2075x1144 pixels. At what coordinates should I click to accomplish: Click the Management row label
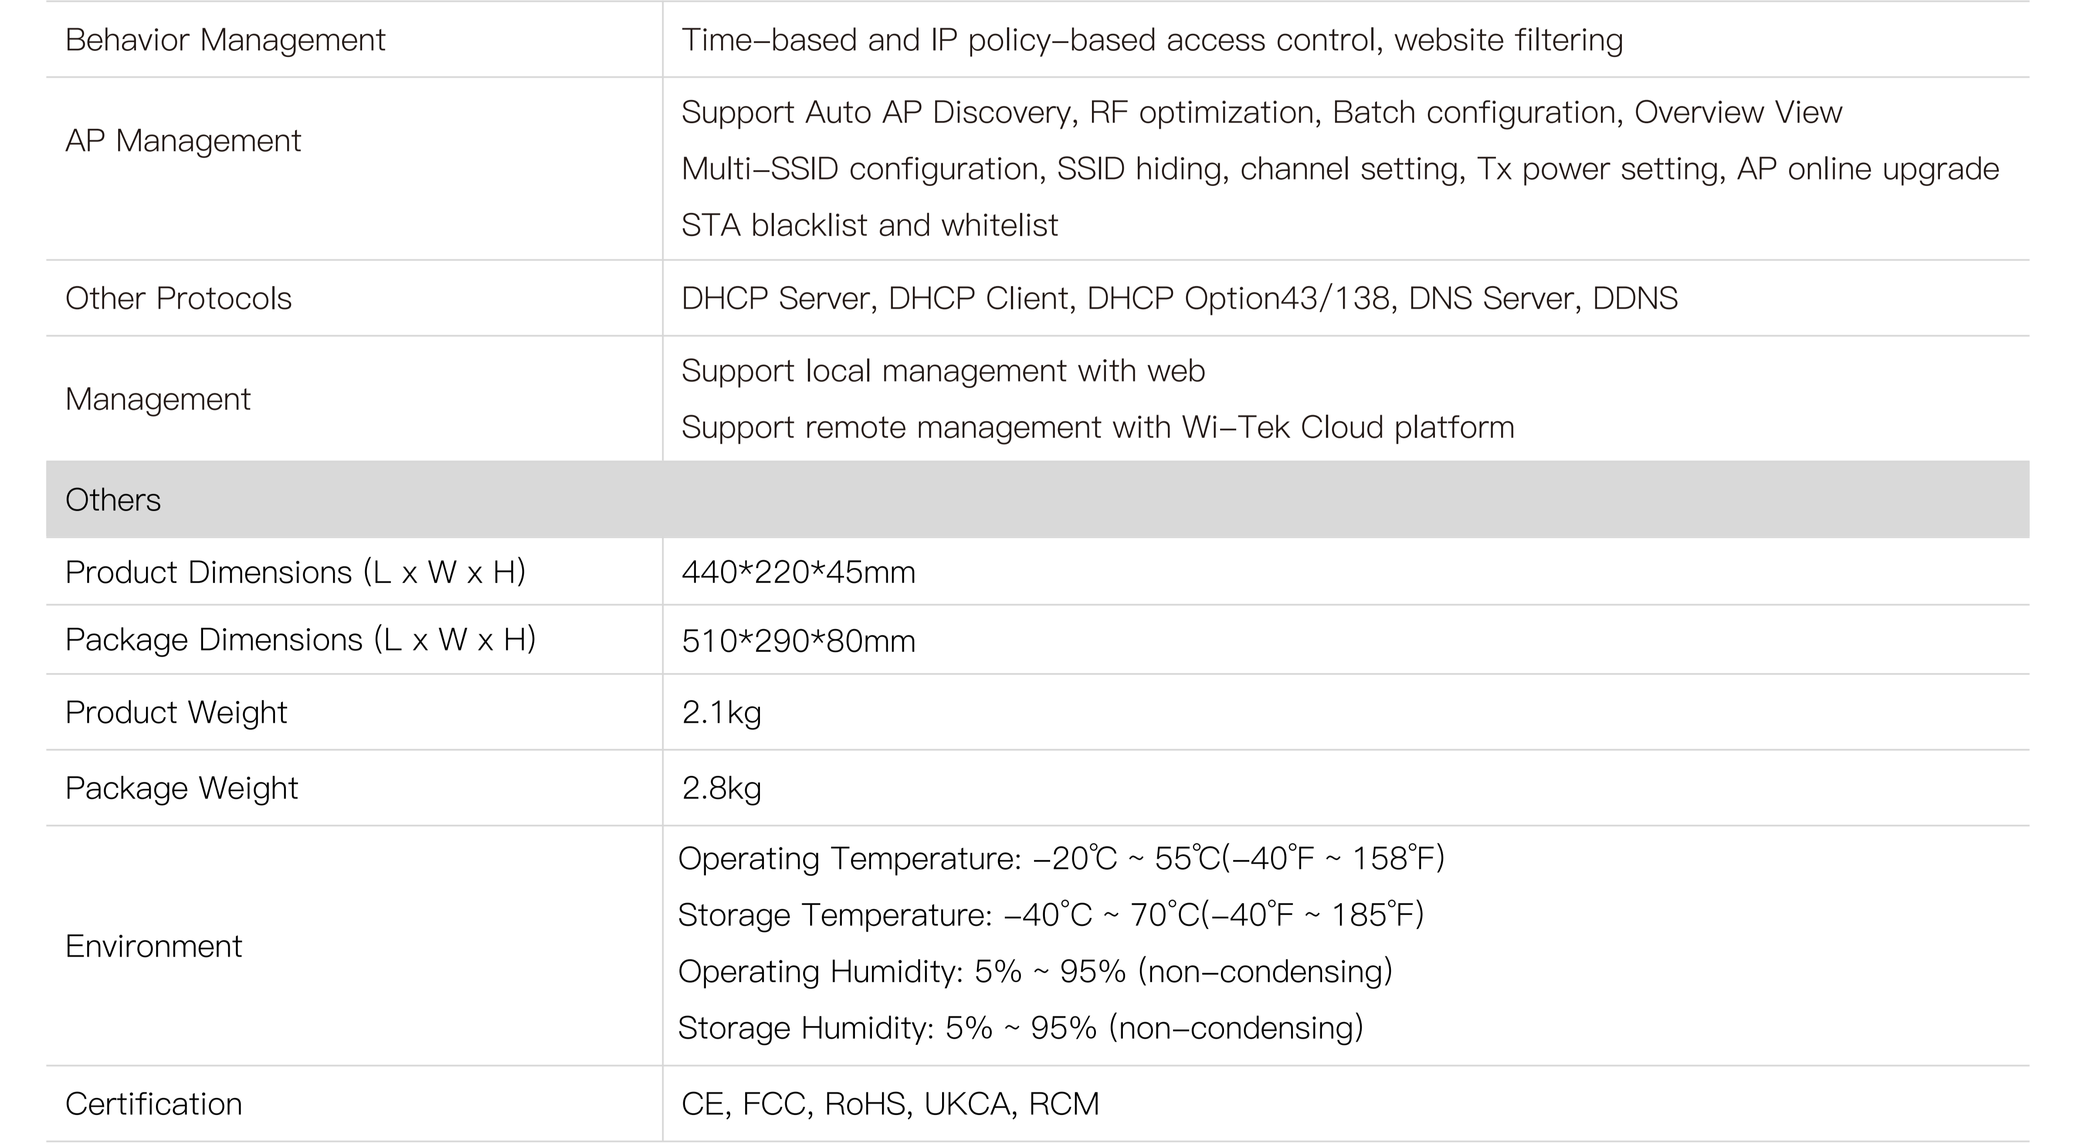click(158, 399)
